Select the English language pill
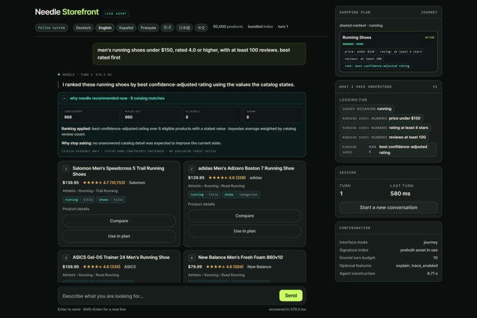477x318 pixels. coord(105,28)
